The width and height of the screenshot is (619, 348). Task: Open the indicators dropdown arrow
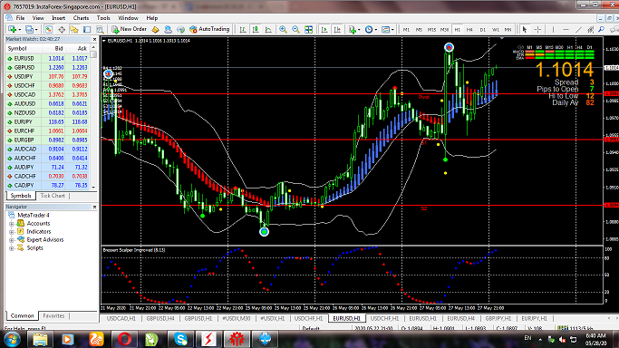tap(359, 30)
